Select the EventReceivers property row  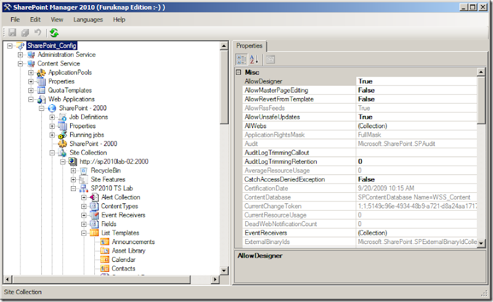[x=360, y=233]
